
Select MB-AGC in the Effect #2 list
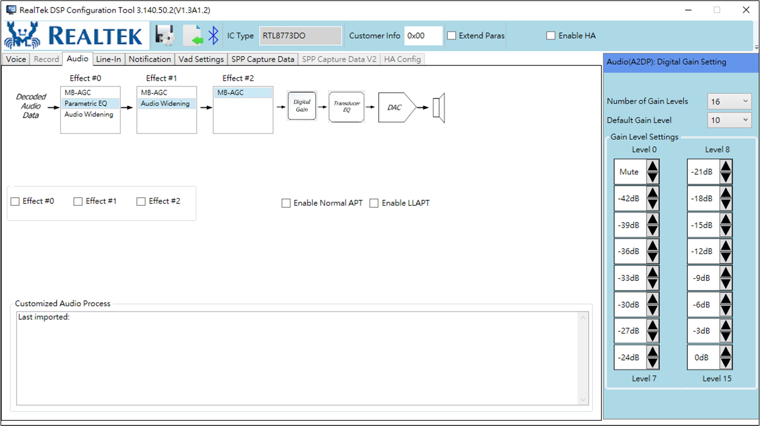[x=243, y=93]
